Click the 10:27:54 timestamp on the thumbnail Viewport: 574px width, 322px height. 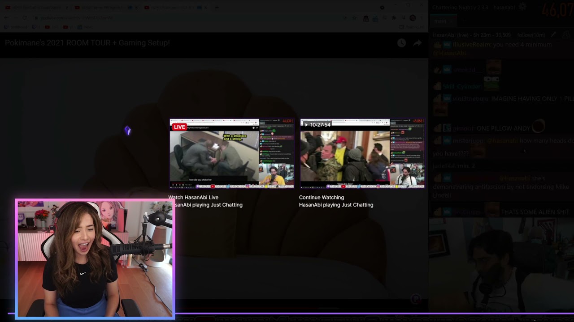point(320,125)
